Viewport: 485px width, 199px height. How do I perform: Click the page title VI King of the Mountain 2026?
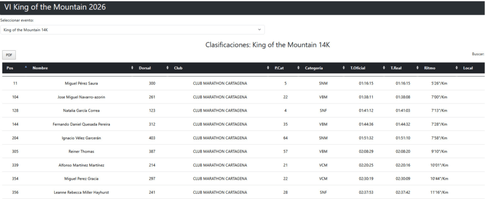[x=55, y=7]
